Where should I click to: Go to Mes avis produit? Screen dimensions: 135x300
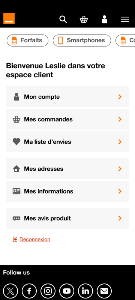coord(67,218)
